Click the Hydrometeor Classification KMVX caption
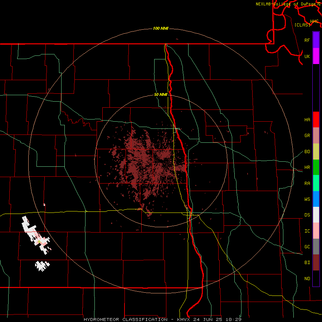The width and height of the screenshot is (322, 322). (162, 319)
